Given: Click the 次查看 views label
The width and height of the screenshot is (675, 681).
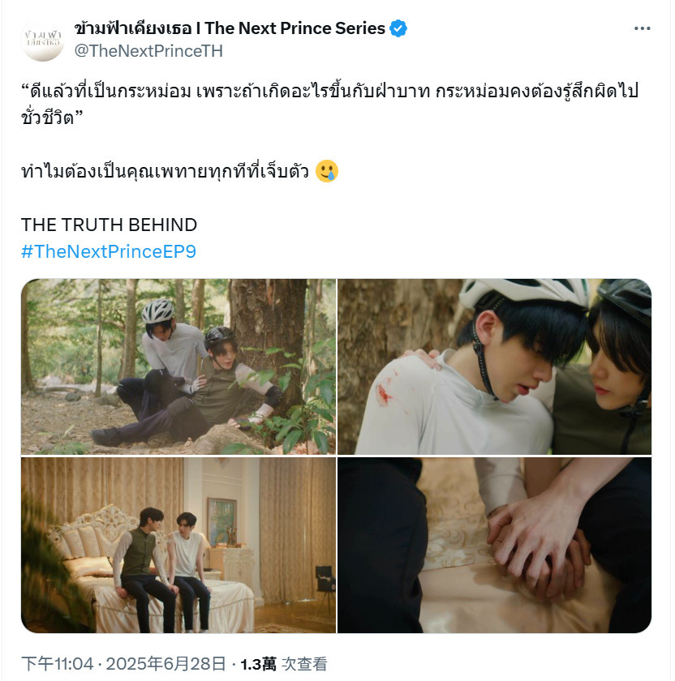Looking at the screenshot, I should (304, 664).
